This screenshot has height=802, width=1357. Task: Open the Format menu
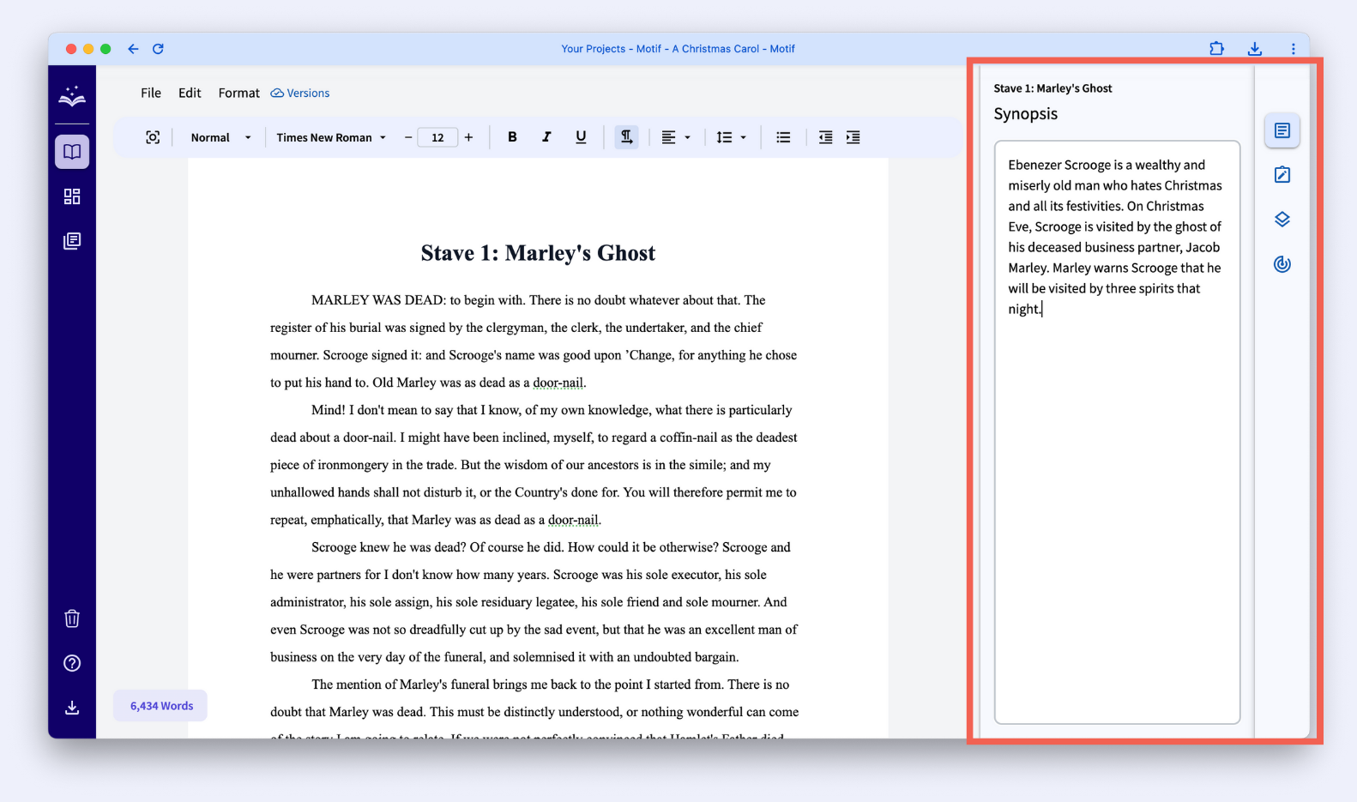[x=238, y=93]
